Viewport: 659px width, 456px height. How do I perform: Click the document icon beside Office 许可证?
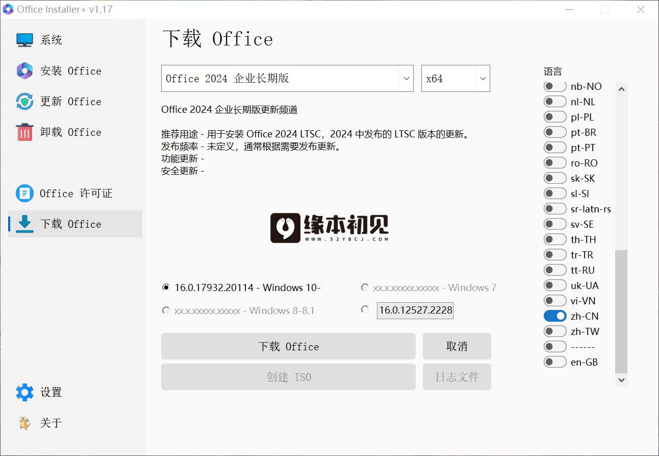coord(24,193)
